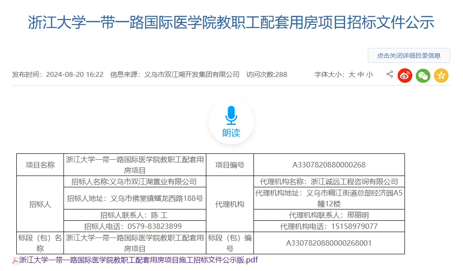Viewport: 463px width, 271px height.
Task: Click section name value in last row
Action: tap(135, 243)
